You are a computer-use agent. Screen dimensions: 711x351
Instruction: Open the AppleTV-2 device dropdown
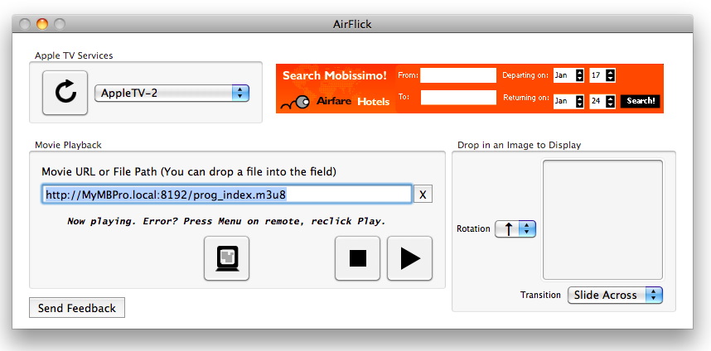coord(172,93)
